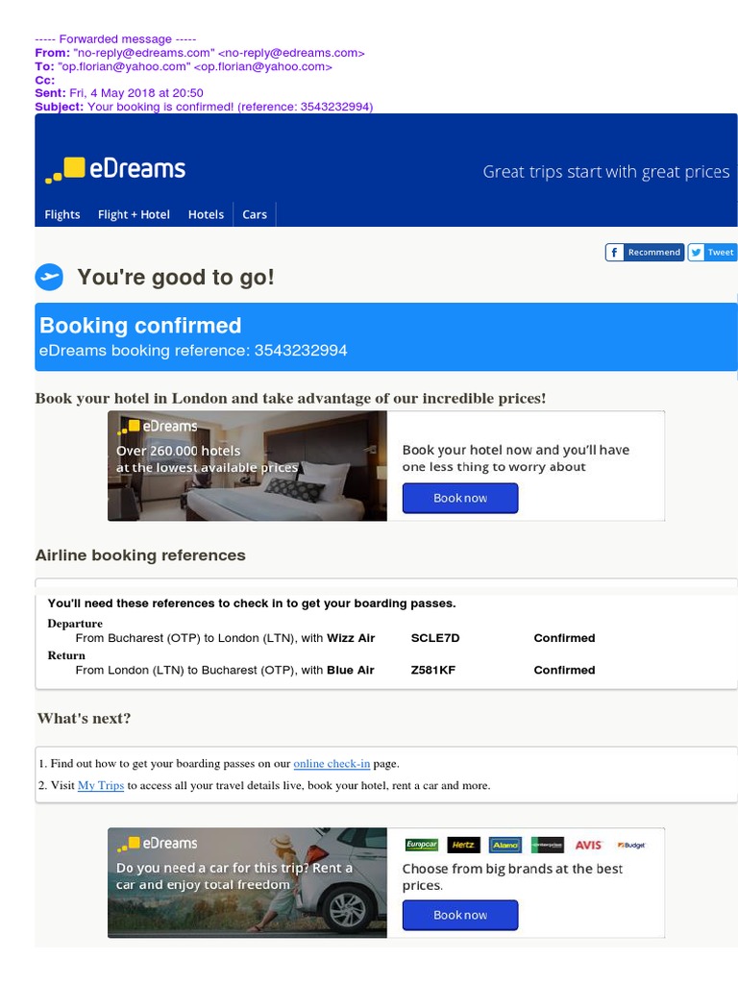Screen dimensions: 738x984
Task: Click the What's next? heading
Action: pyautogui.click(x=85, y=719)
